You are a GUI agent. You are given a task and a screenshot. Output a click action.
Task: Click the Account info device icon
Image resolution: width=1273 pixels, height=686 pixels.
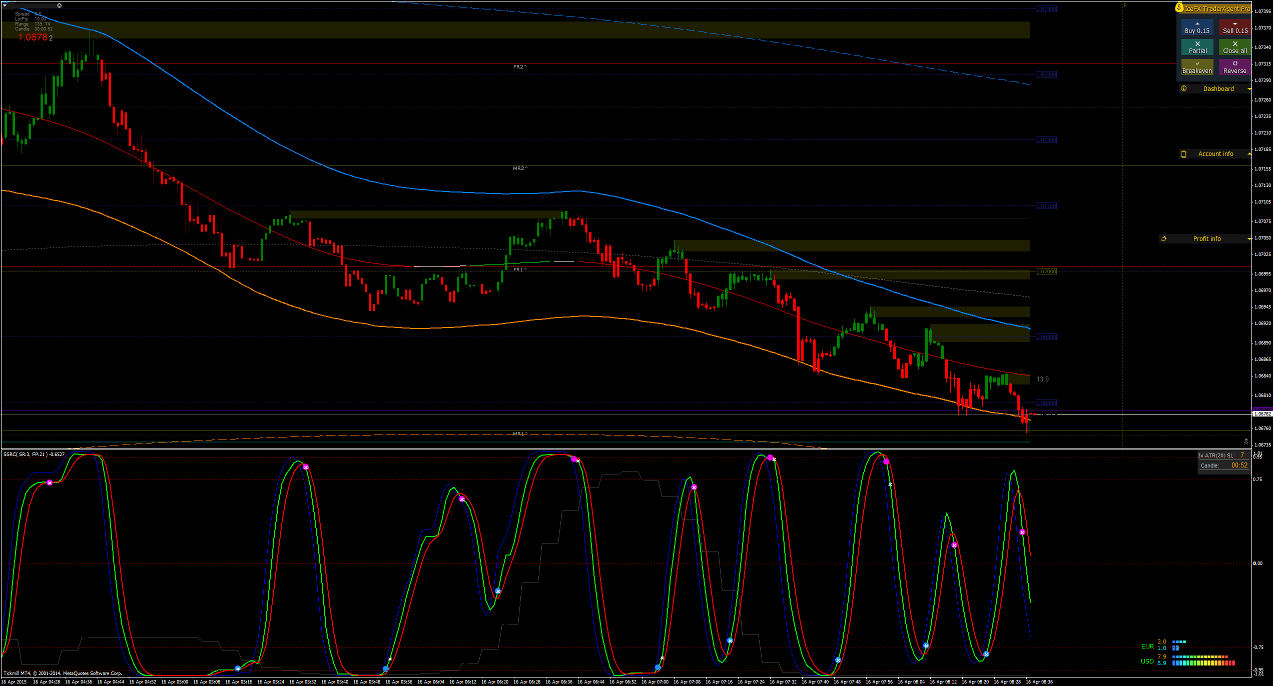tap(1183, 154)
